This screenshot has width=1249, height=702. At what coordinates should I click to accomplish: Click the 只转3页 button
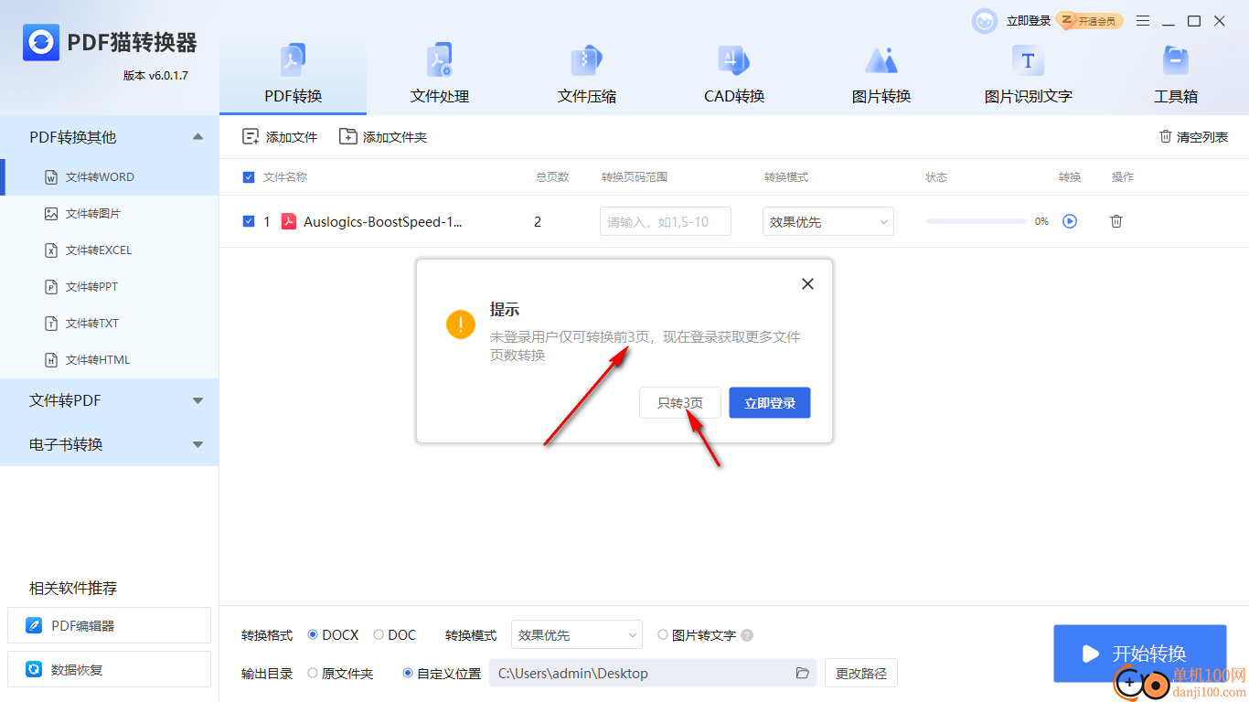pyautogui.click(x=680, y=403)
